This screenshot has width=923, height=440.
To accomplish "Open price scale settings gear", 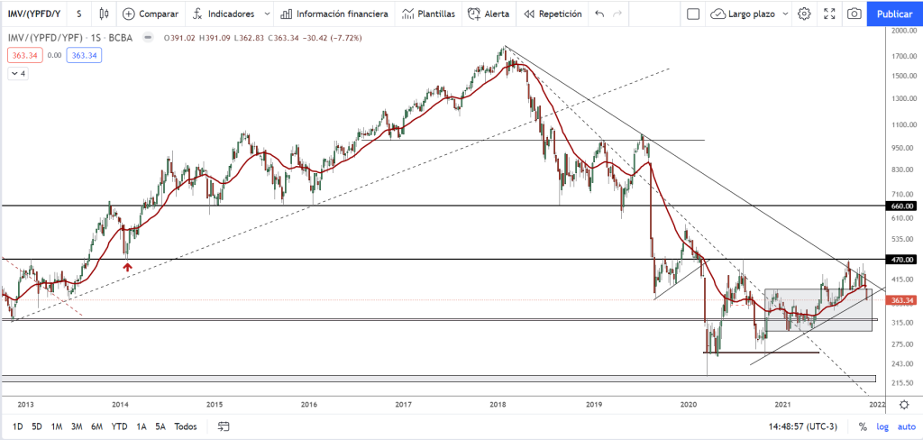I will tap(904, 405).
